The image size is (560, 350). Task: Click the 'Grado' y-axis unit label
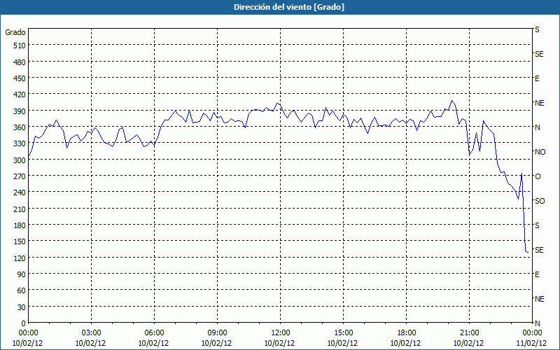coord(15,32)
